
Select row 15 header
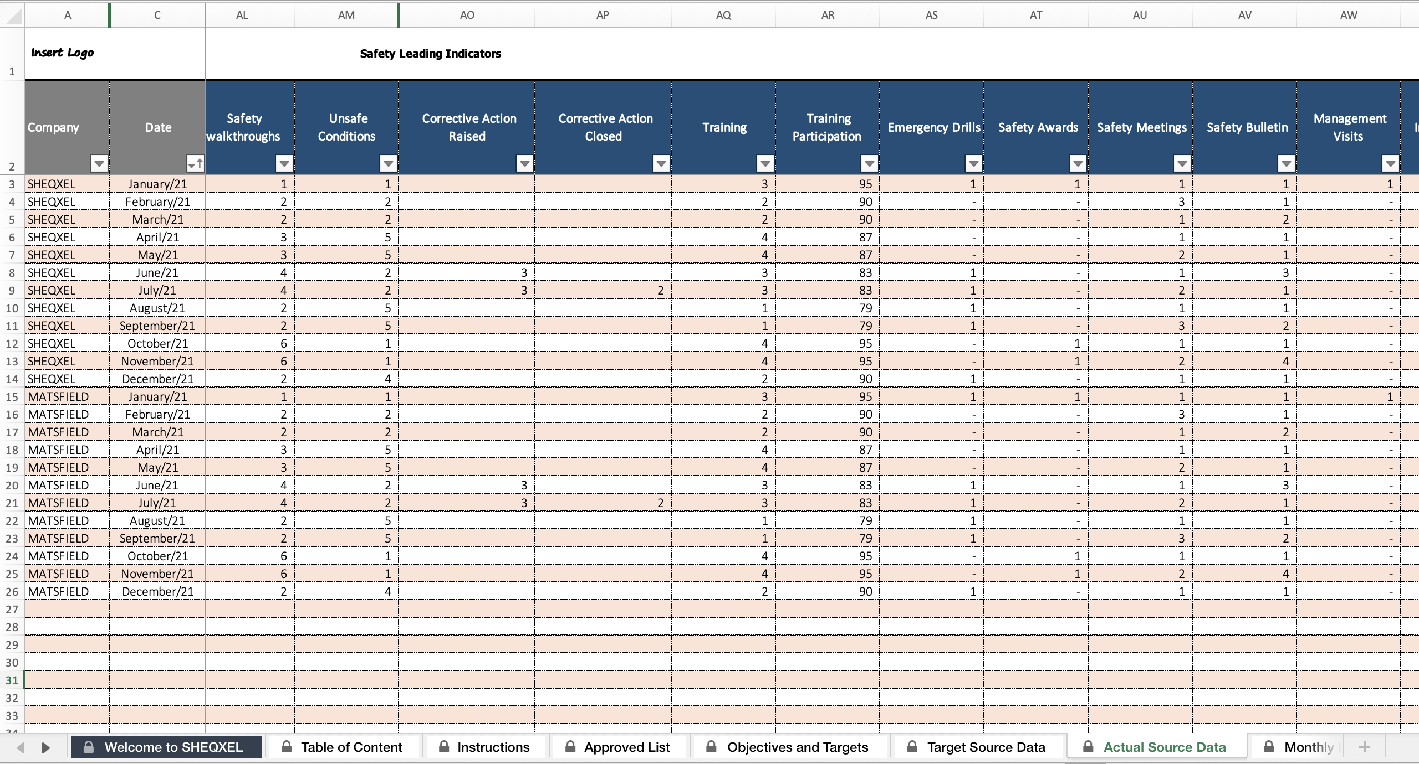point(12,396)
